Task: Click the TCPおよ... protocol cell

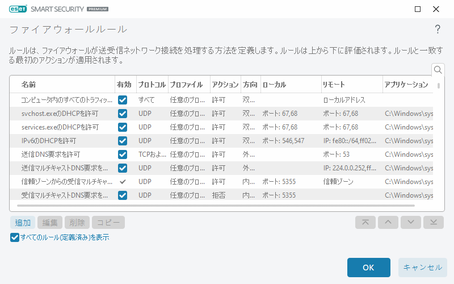Action: [x=152, y=154]
